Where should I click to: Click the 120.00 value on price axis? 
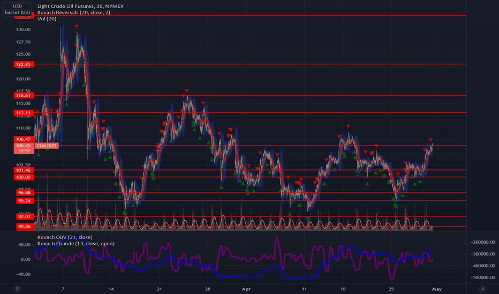pyautogui.click(x=23, y=79)
